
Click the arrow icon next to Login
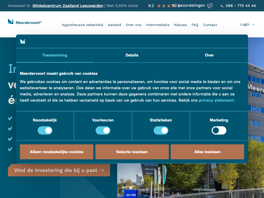coord(253,25)
